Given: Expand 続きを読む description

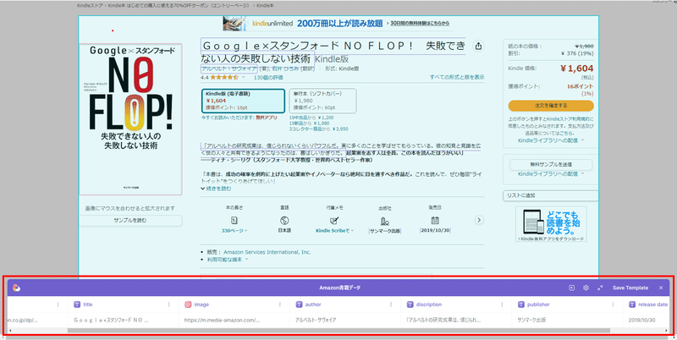Looking at the screenshot, I should click(216, 189).
